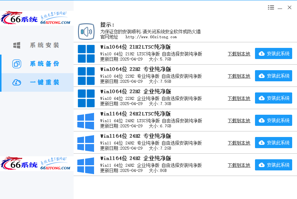Click the Windows logo beside 系统安装
This screenshot has width=297, height=199.
point(17,45)
